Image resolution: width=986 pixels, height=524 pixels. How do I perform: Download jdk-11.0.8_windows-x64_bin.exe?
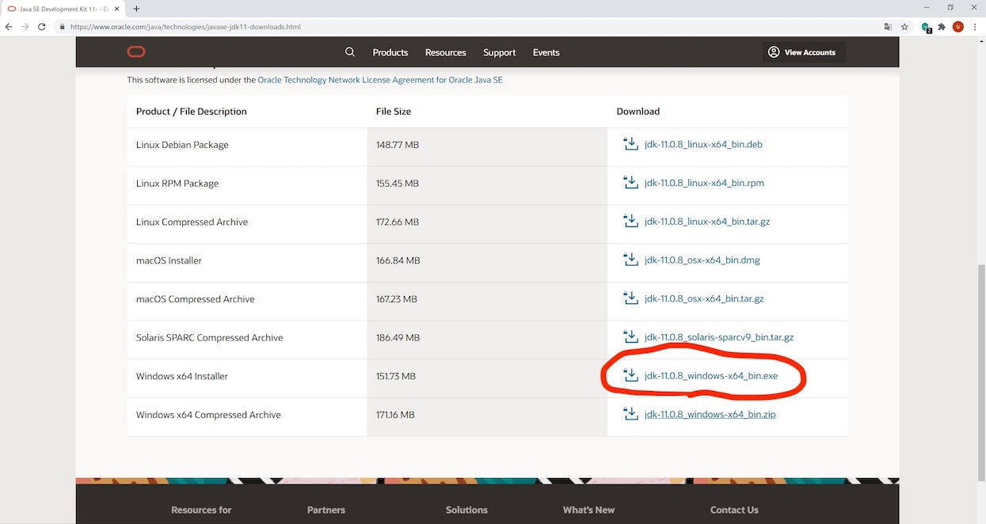click(x=711, y=375)
